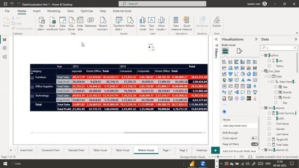This screenshot has height=168, width=299.
Task: Create a Quick measure
Action: 187,24
